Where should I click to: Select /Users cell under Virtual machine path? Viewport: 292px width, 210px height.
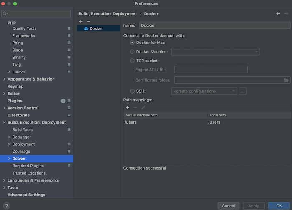pyautogui.click(x=165, y=122)
